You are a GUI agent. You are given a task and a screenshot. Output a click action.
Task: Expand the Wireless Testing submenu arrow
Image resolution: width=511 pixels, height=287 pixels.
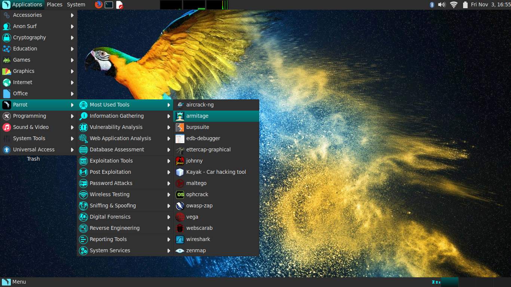pos(169,195)
